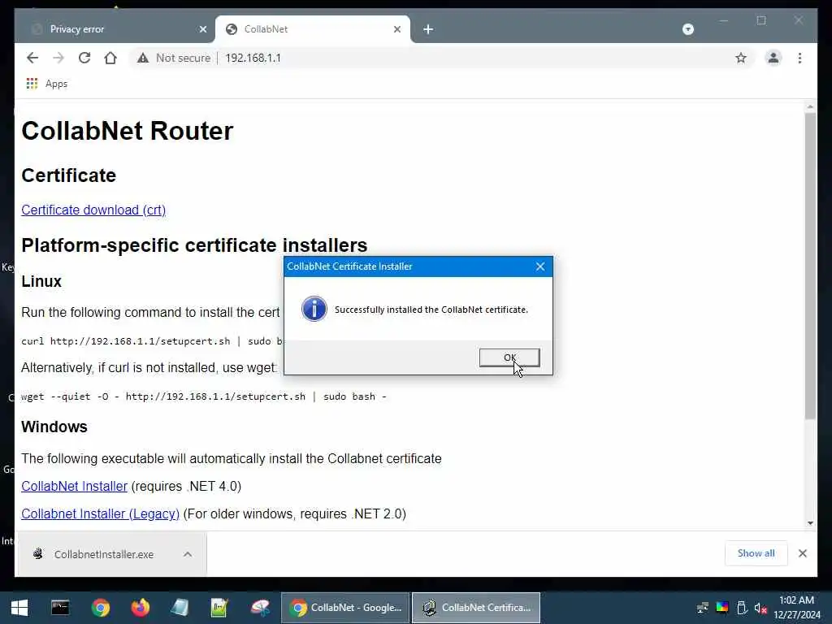
Task: Open the tab search dropdown arrow
Action: (687, 29)
